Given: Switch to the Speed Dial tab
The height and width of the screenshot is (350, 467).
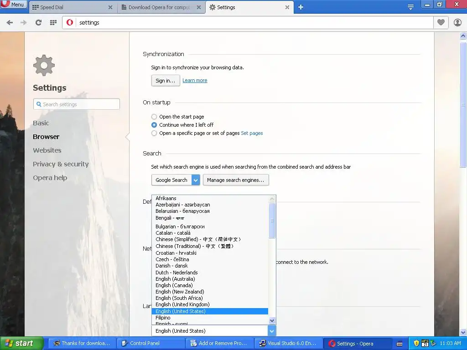Looking at the screenshot, I should tap(73, 7).
